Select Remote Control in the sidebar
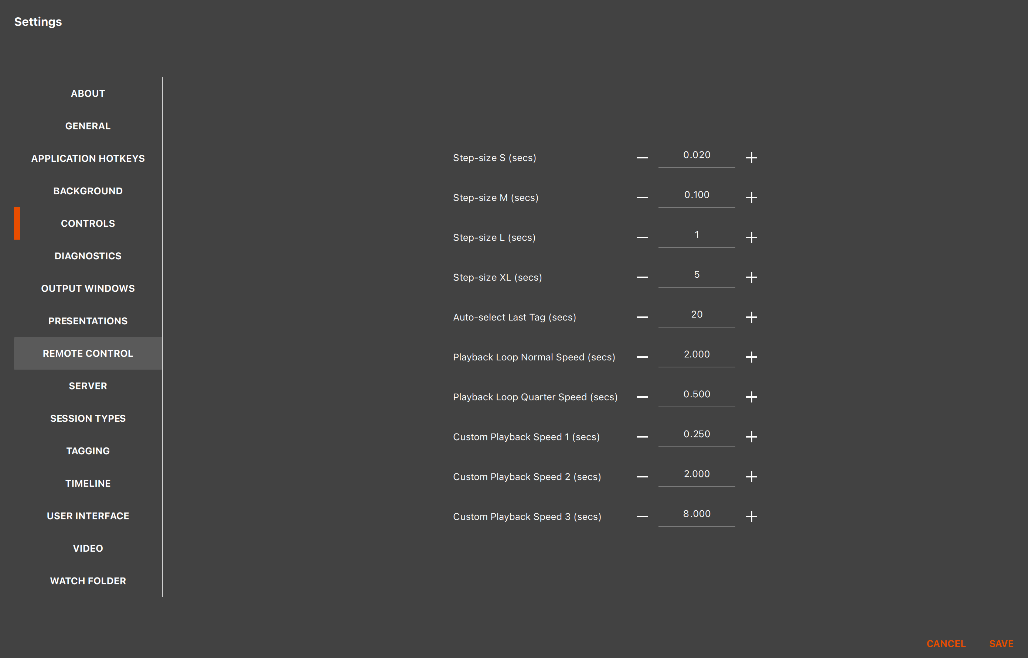 coord(88,353)
